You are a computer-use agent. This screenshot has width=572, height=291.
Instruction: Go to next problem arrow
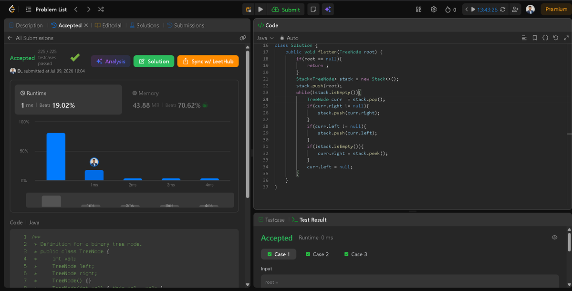click(88, 10)
